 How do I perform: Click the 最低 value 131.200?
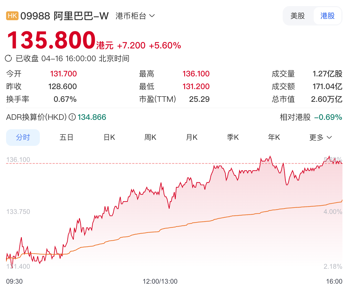[196, 86]
